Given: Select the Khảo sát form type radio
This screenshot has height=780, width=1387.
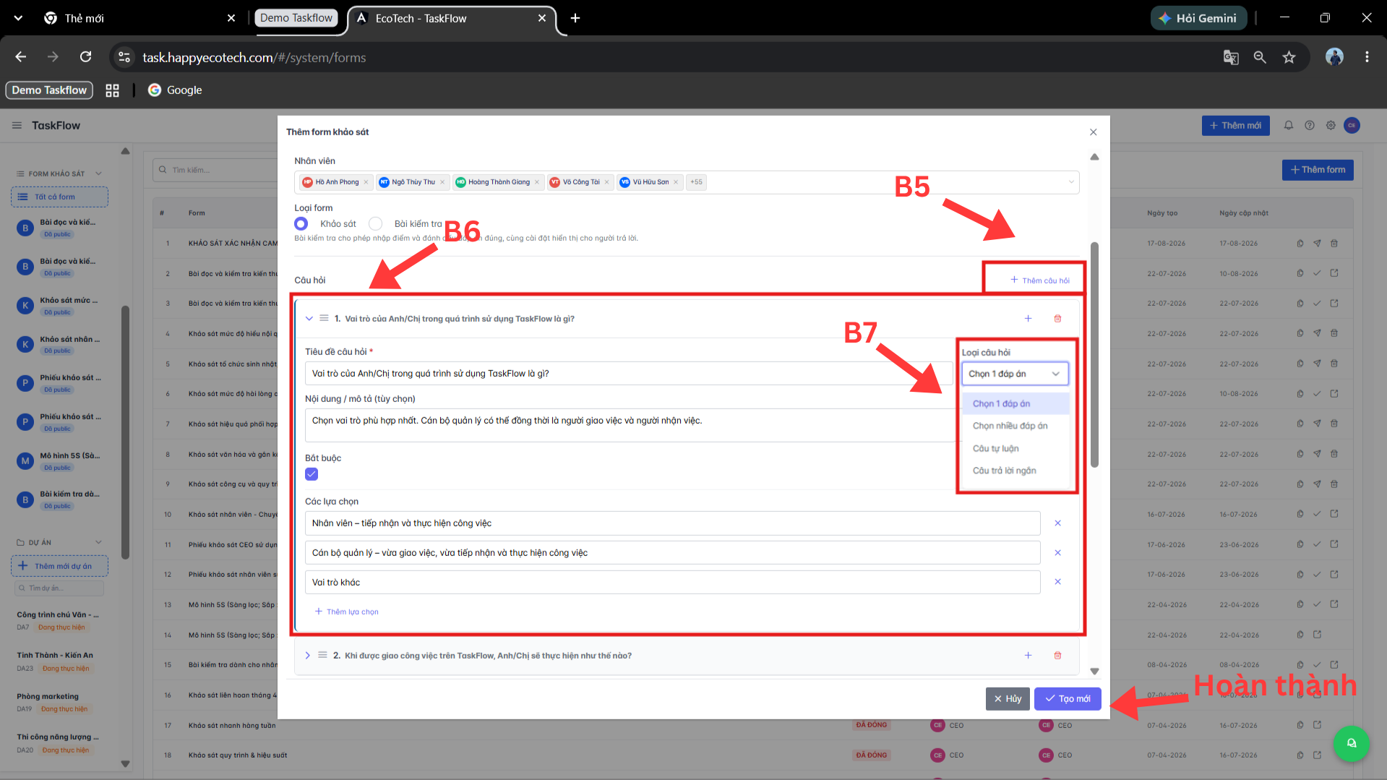Looking at the screenshot, I should (301, 224).
